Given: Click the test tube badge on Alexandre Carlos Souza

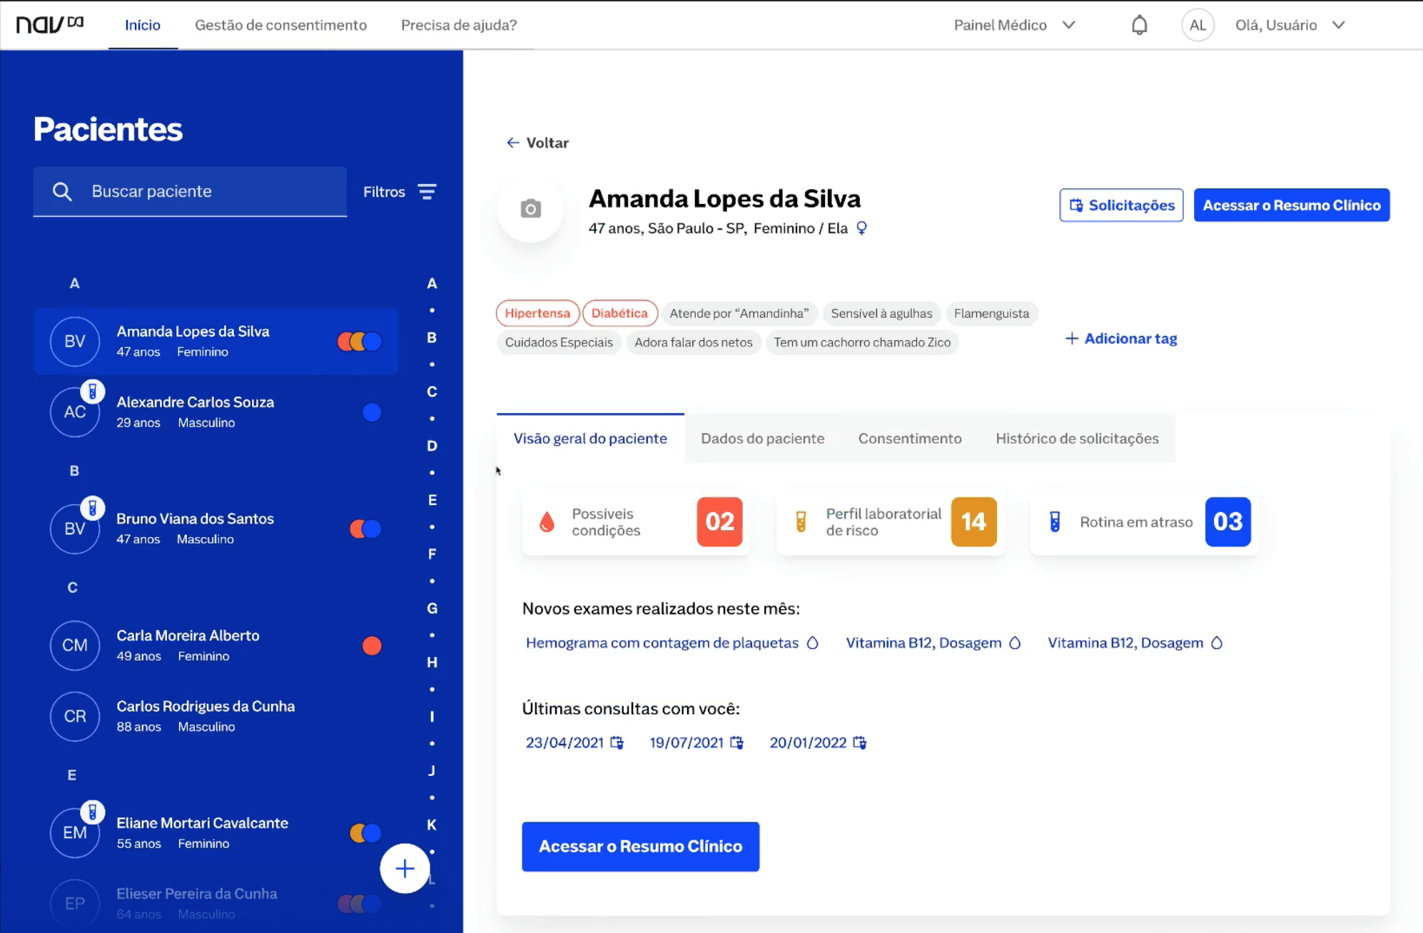Looking at the screenshot, I should click(92, 392).
